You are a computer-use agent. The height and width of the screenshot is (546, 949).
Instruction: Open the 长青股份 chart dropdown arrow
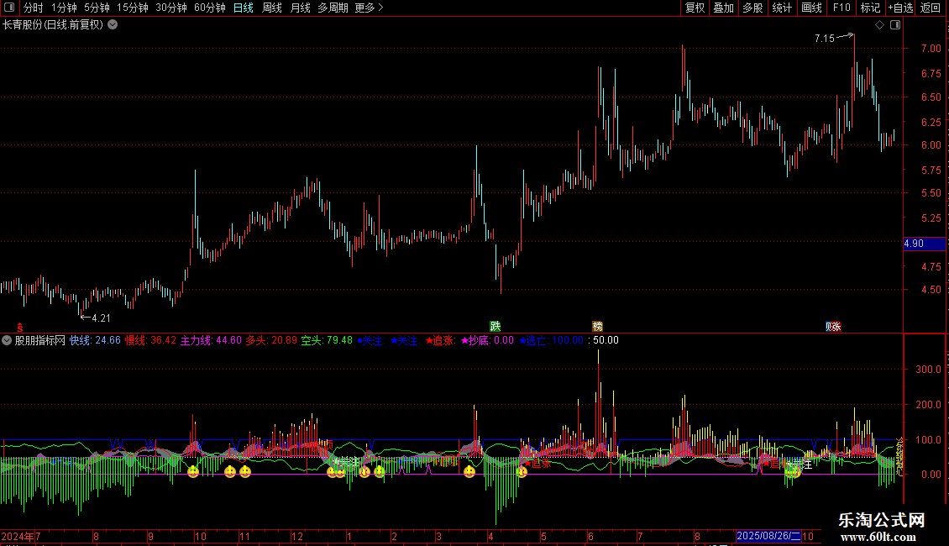pos(113,25)
